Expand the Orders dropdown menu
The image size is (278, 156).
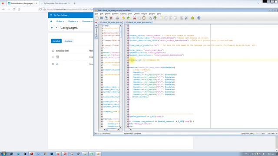click(60, 21)
